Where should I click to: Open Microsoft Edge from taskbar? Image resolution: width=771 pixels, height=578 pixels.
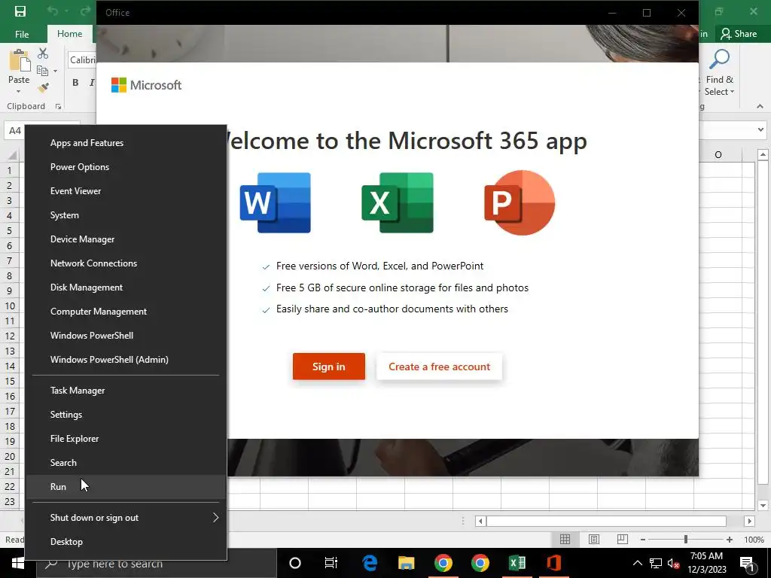369,563
